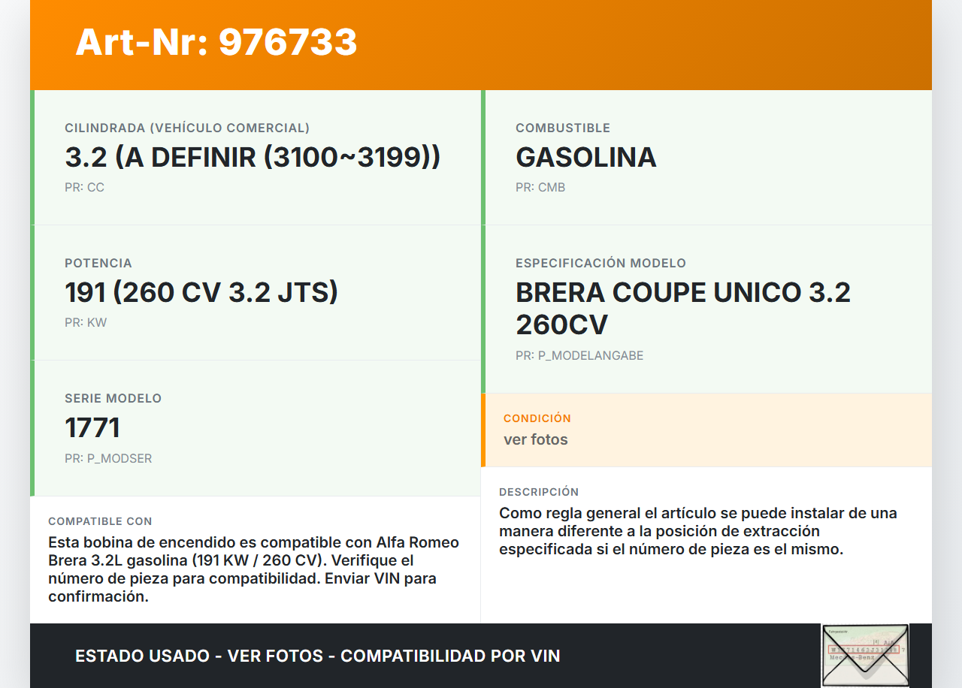Click the 'Estado usado - ver fotos' footer banner text
962x688 pixels.
pyautogui.click(x=317, y=656)
